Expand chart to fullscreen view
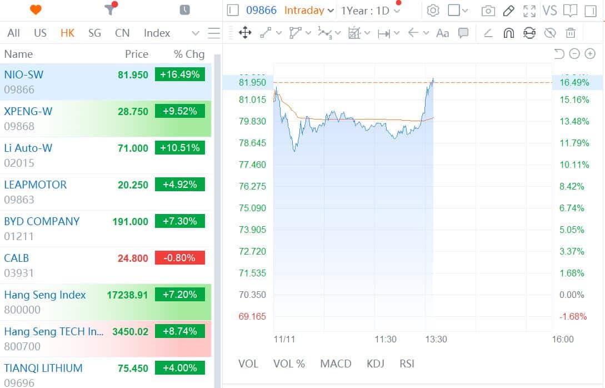605x388 pixels. (529, 11)
